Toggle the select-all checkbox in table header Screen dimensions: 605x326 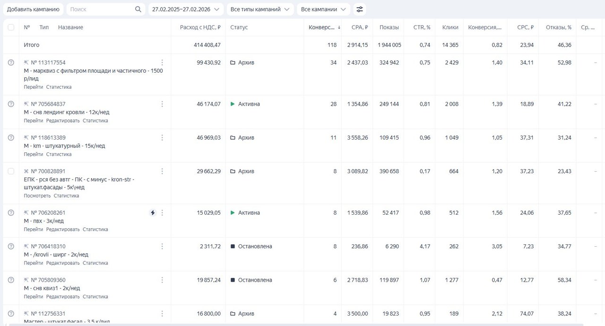(x=11, y=27)
